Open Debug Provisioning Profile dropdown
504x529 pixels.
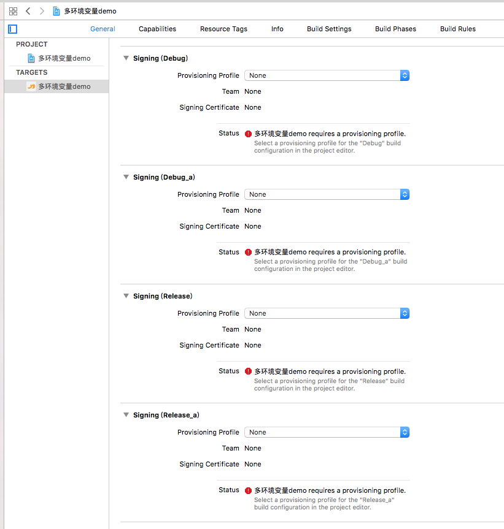coord(327,75)
